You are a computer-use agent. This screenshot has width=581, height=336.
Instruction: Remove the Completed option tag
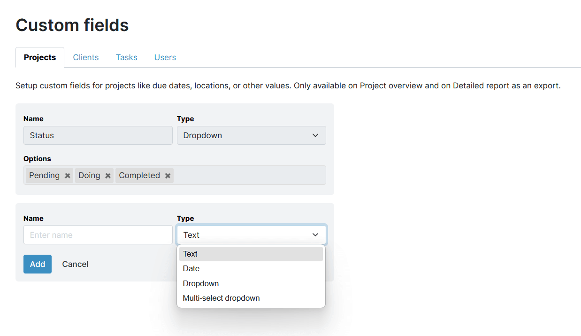pyautogui.click(x=168, y=175)
